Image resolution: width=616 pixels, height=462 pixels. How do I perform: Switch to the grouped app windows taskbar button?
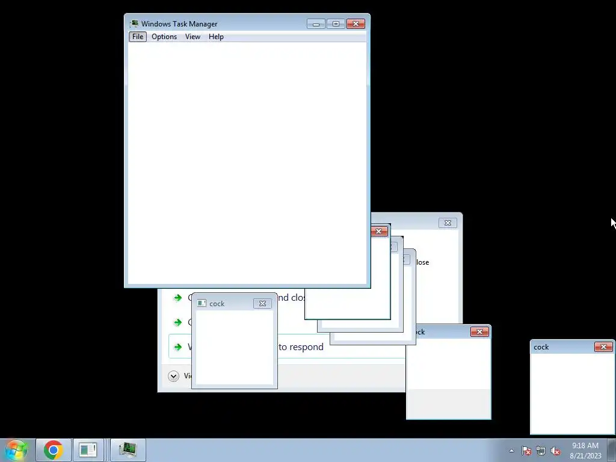pyautogui.click(x=88, y=450)
